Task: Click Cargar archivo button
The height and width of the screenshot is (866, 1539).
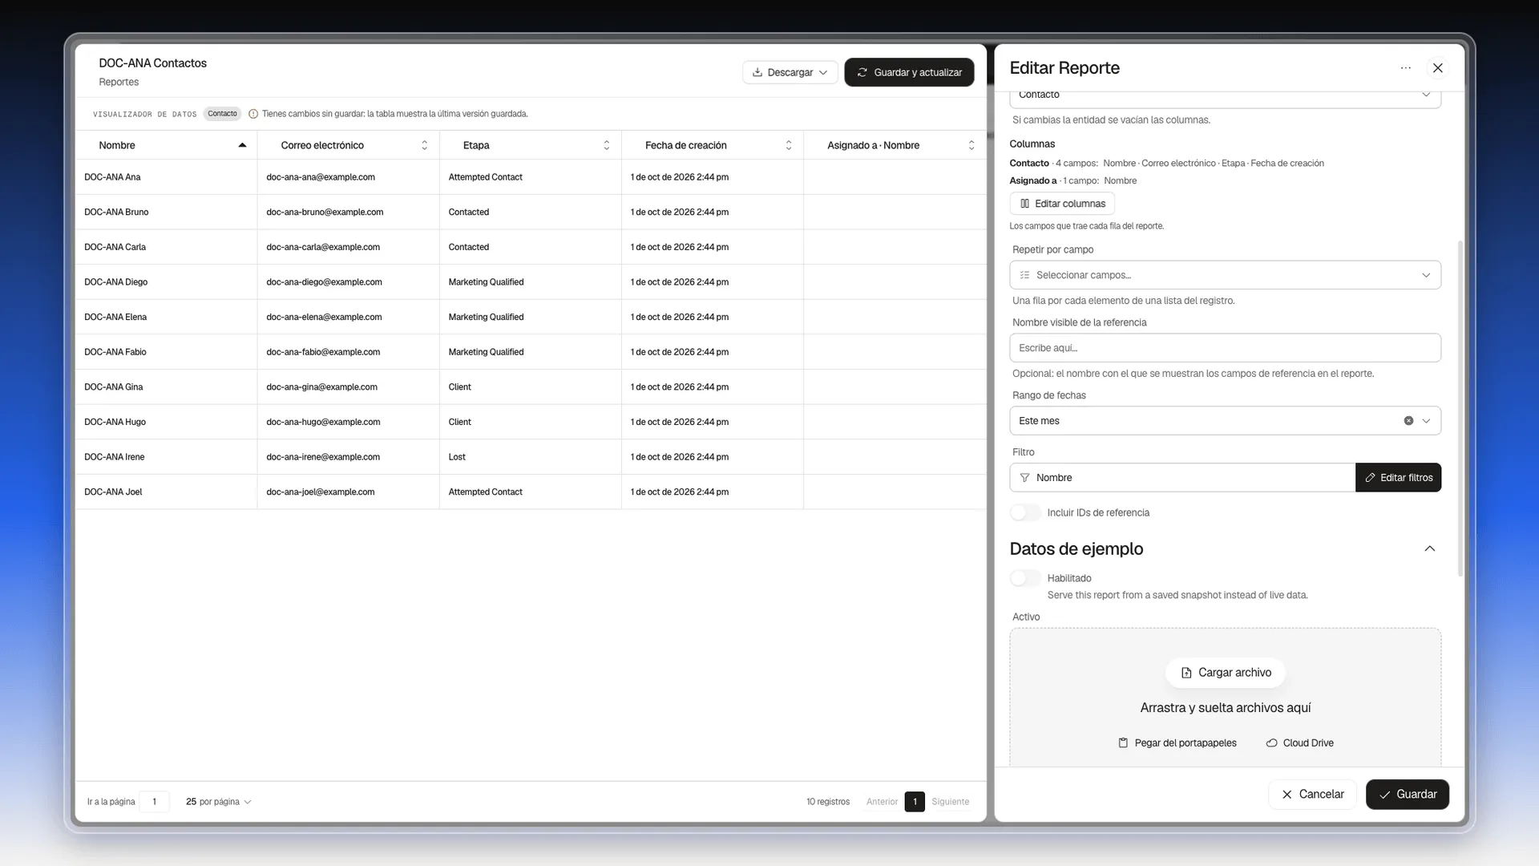Action: (x=1225, y=673)
